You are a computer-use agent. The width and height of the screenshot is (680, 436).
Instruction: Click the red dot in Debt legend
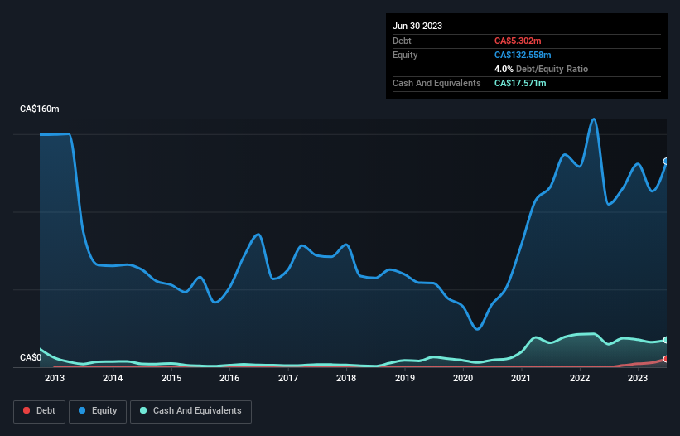27,410
